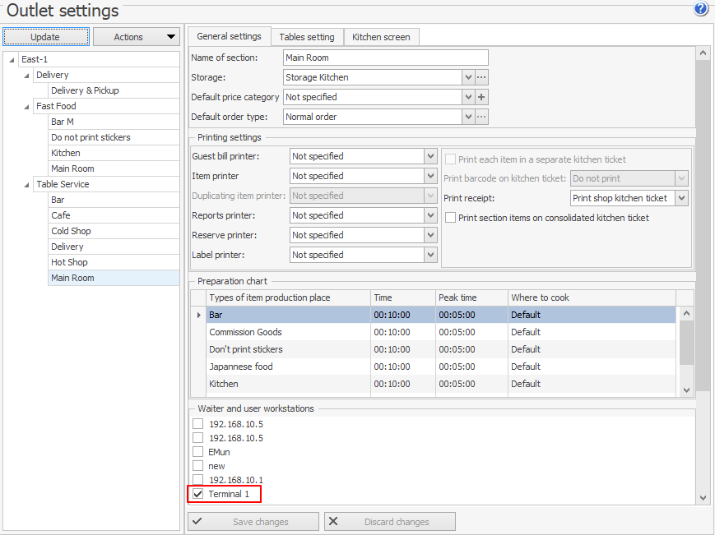Enable Print section items on consolidated ticket
This screenshot has width=715, height=535.
451,218
